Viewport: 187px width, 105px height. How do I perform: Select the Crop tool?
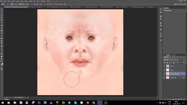point(1,20)
